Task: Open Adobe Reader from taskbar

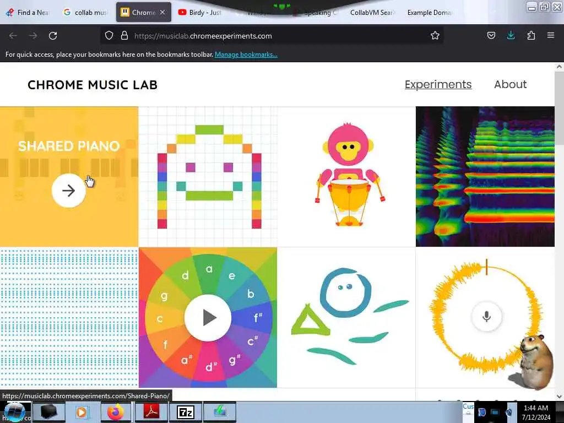Action: click(151, 412)
